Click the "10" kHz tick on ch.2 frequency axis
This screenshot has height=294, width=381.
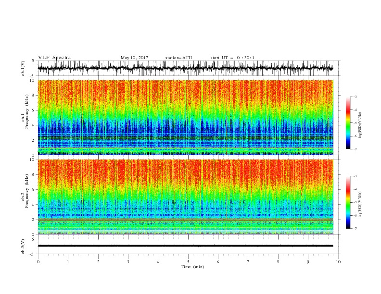click(32, 159)
